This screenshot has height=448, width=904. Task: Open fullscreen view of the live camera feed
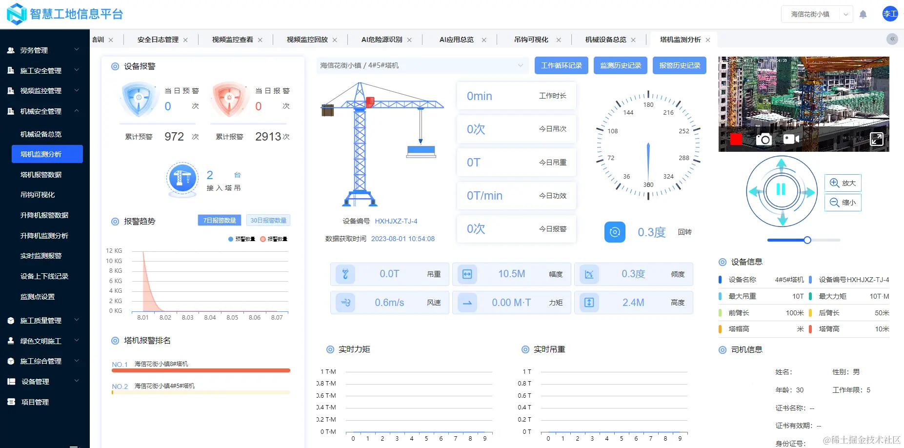877,139
